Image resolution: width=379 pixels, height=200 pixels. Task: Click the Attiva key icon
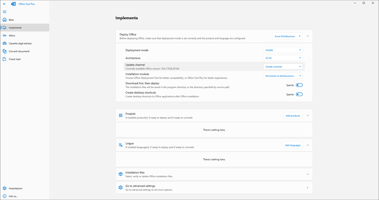click(x=4, y=35)
